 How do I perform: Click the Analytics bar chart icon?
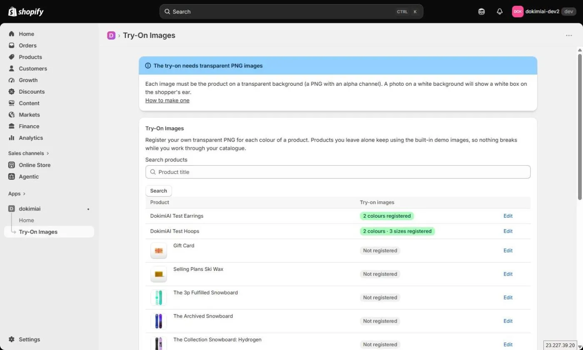pos(12,138)
